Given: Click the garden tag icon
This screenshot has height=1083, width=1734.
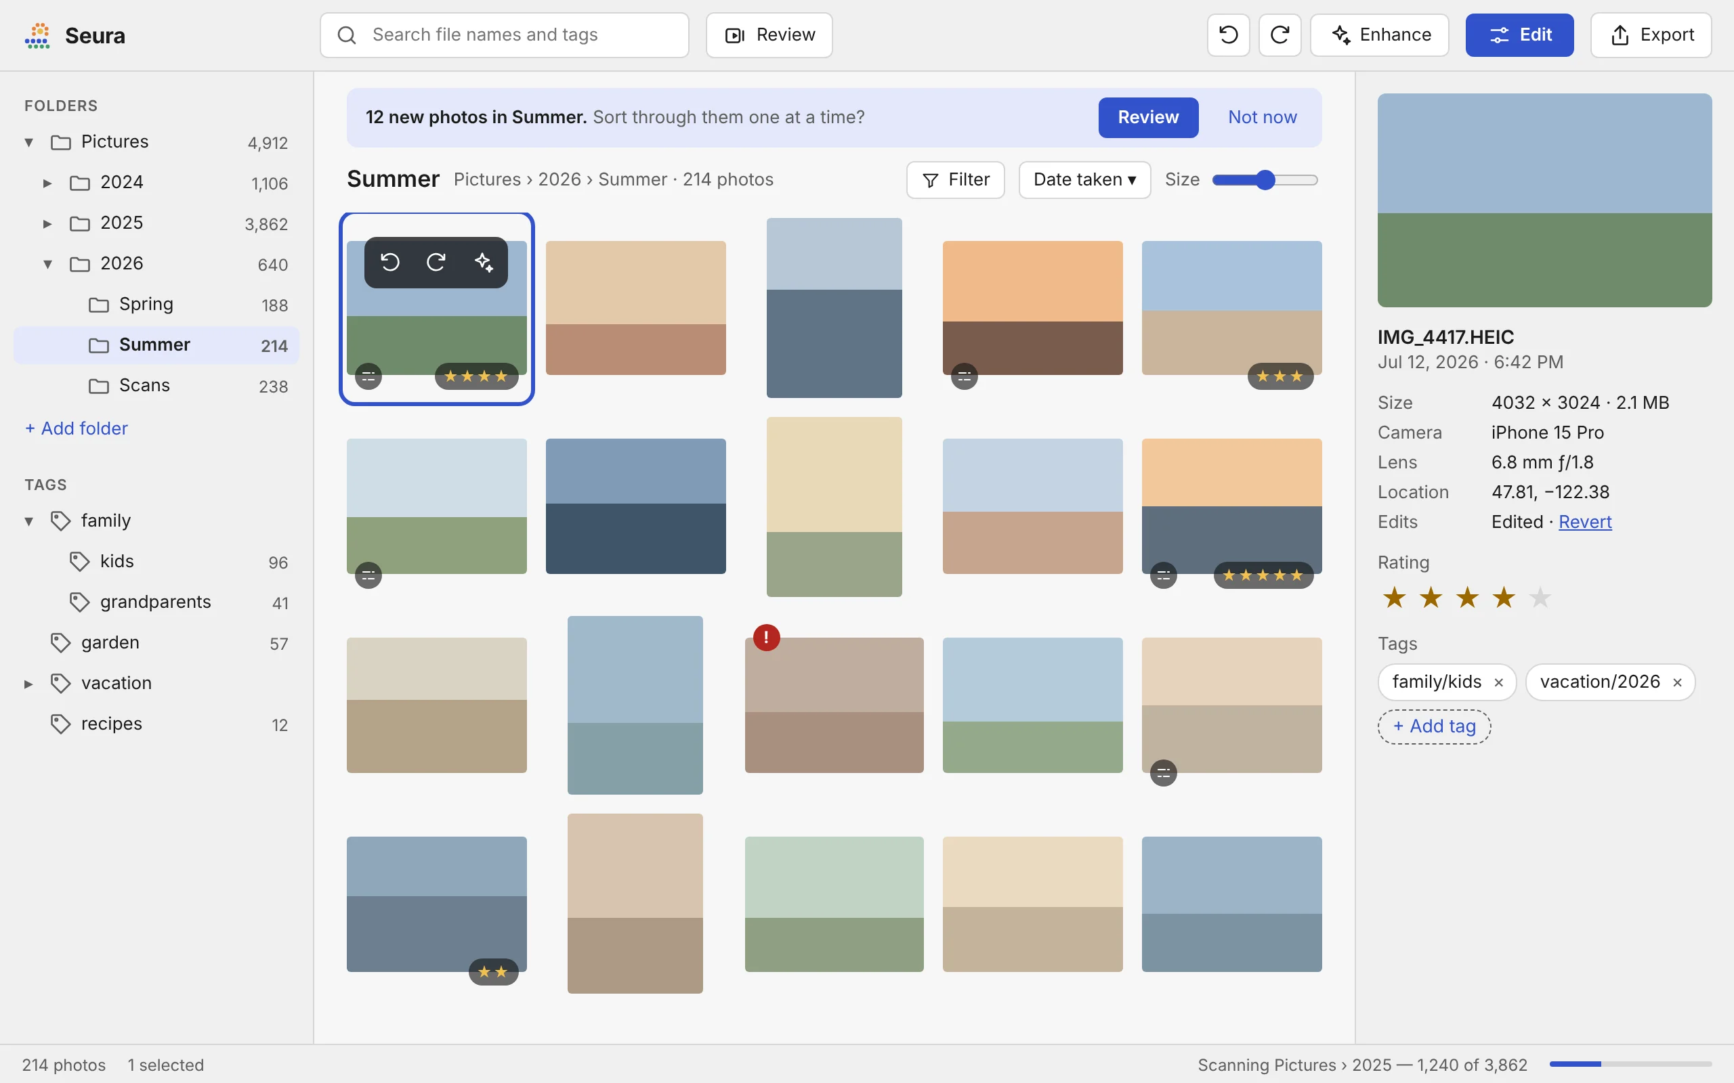Looking at the screenshot, I should click(x=61, y=642).
